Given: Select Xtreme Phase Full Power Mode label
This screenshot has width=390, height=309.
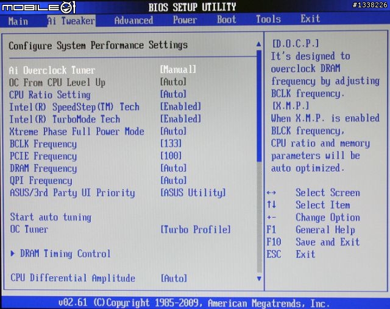Looking at the screenshot, I should pyautogui.click(x=77, y=131).
